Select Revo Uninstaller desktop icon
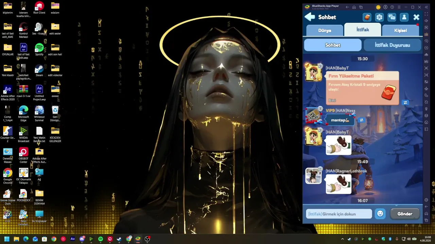The height and width of the screenshot is (244, 435). [23, 218]
